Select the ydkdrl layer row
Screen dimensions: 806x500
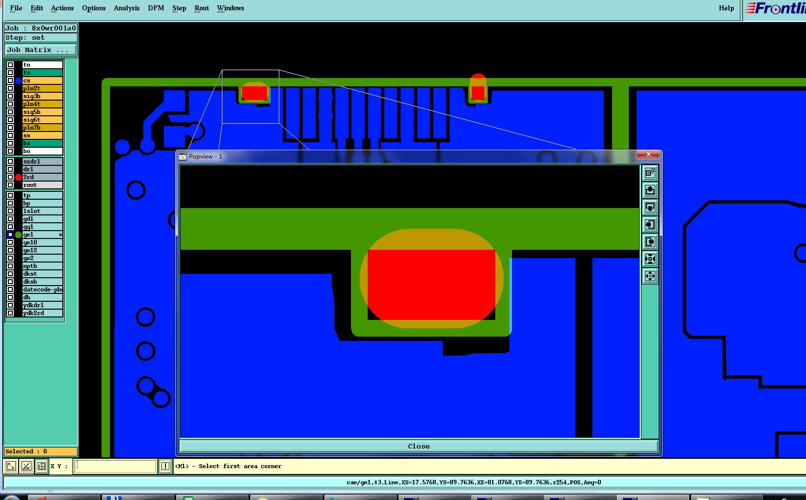click(42, 305)
